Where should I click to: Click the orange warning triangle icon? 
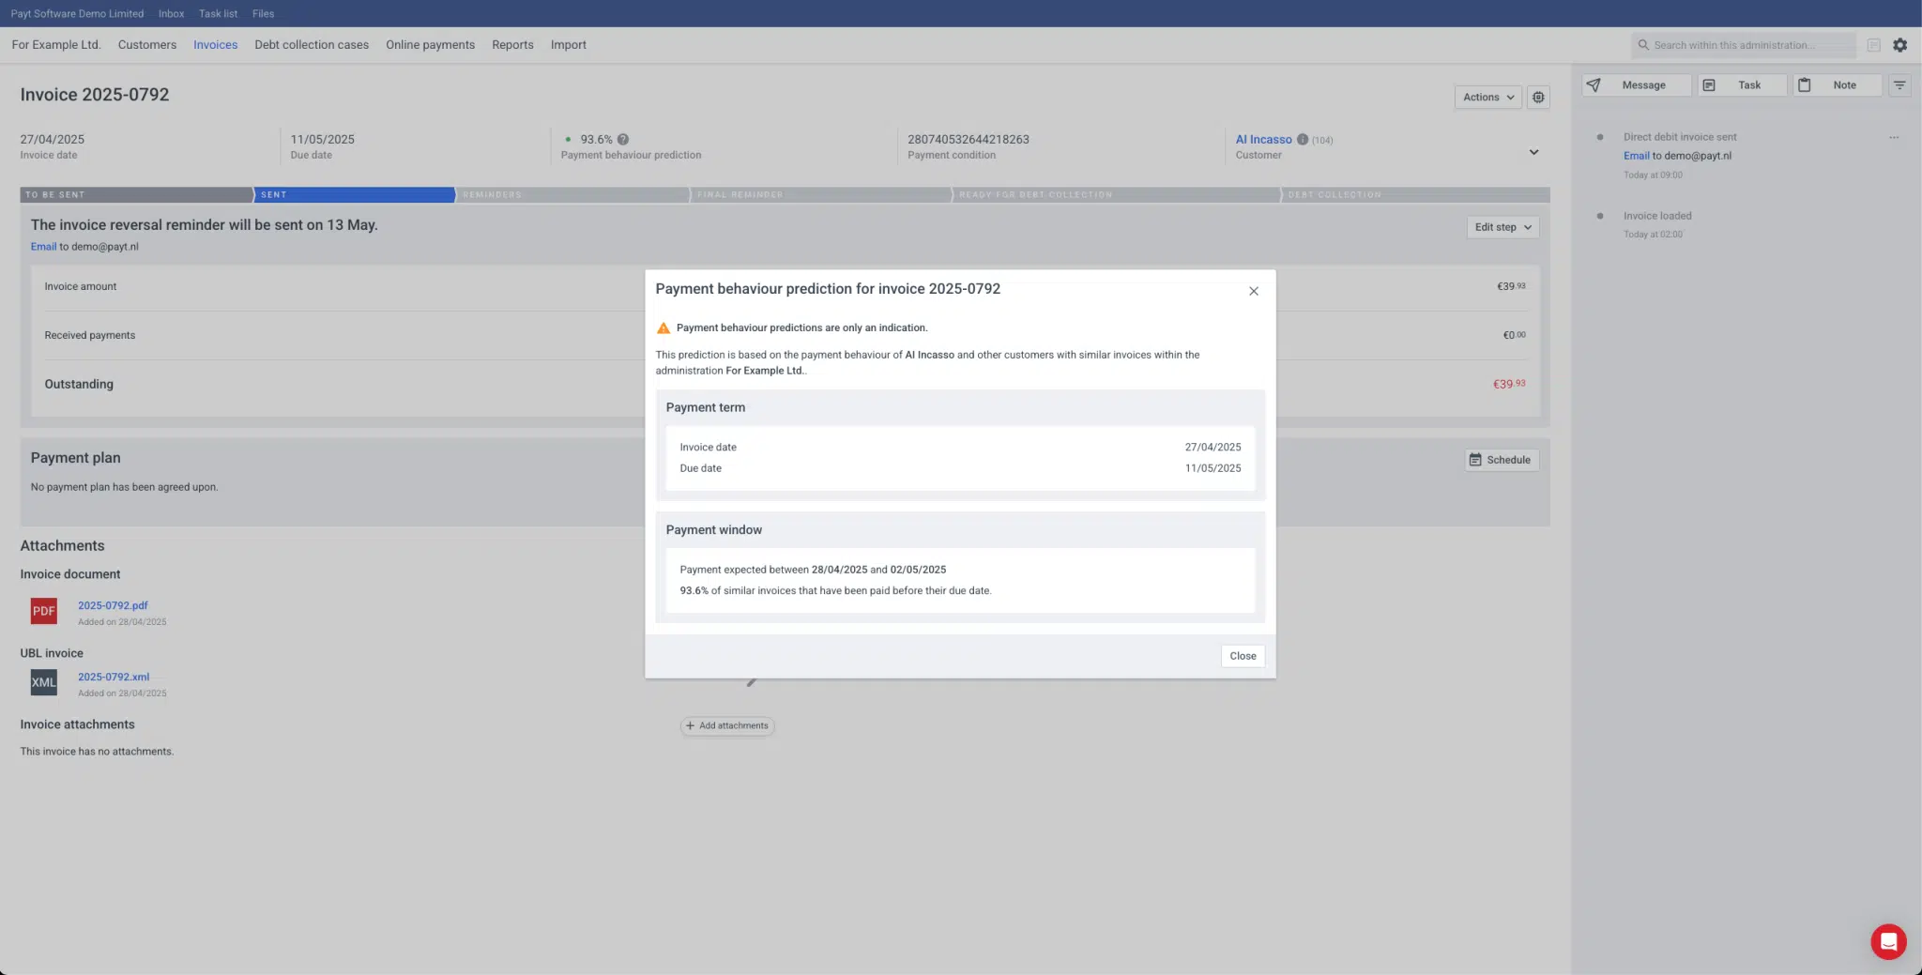click(664, 328)
